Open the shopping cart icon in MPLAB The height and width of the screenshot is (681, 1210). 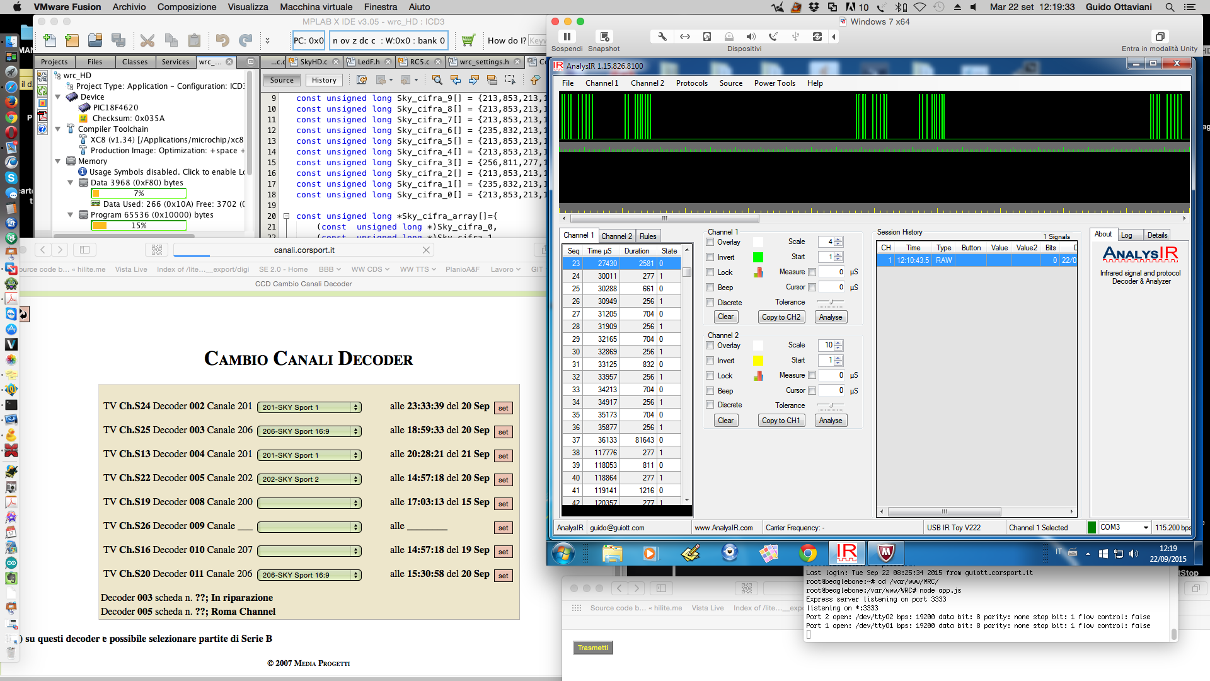pos(468,41)
